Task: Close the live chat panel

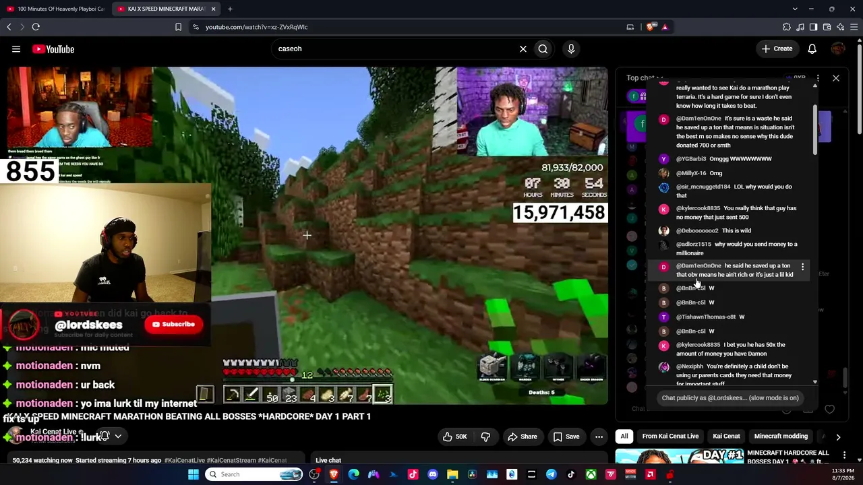Action: click(x=836, y=78)
